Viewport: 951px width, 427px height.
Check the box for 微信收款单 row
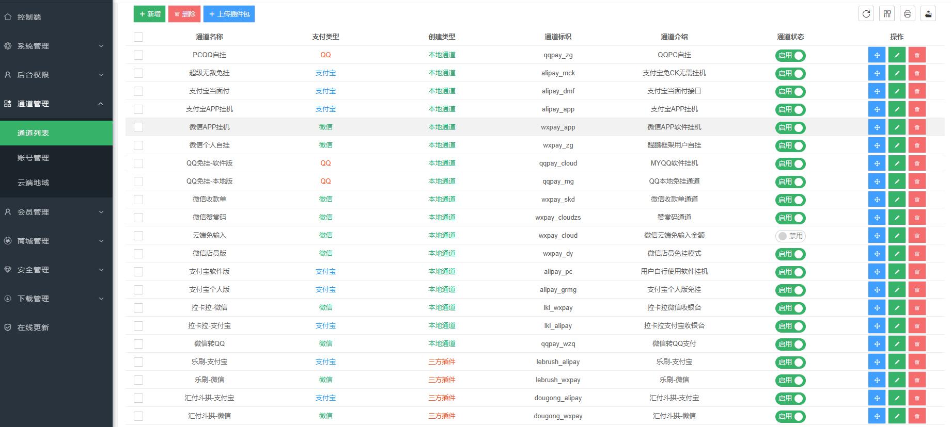tap(138, 200)
